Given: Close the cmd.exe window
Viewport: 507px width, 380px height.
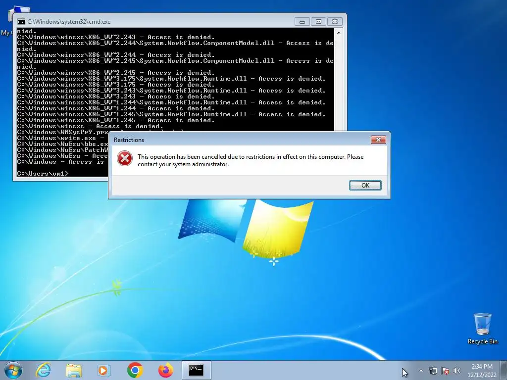Looking at the screenshot, I should coord(335,22).
